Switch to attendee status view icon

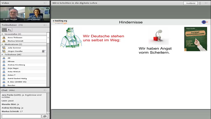(10, 30)
